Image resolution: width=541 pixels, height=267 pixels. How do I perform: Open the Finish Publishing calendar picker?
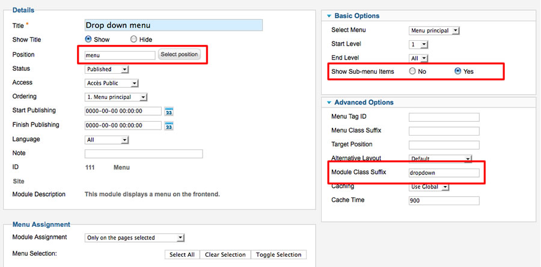click(169, 126)
